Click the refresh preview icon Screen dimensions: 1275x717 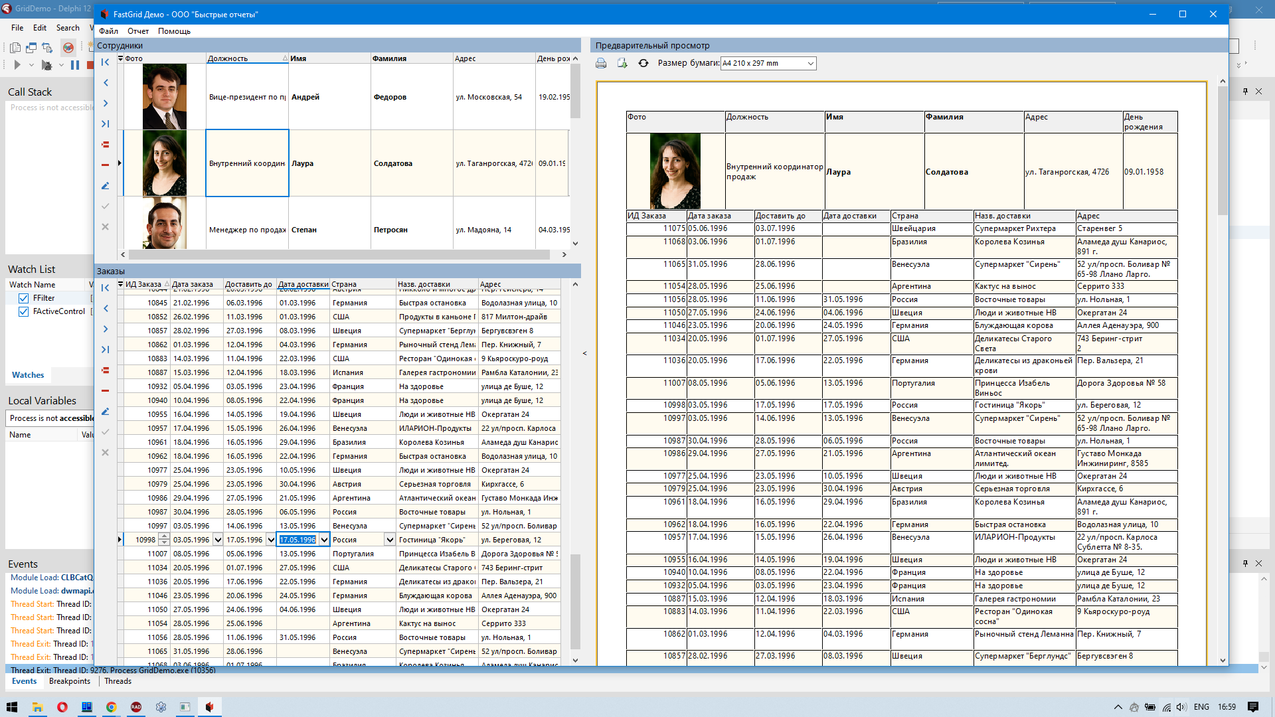[x=643, y=63]
